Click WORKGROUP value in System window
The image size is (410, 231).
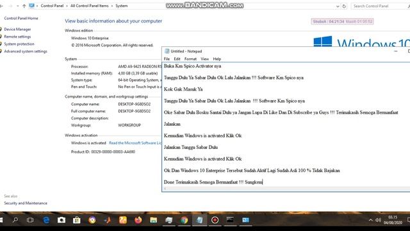129,125
